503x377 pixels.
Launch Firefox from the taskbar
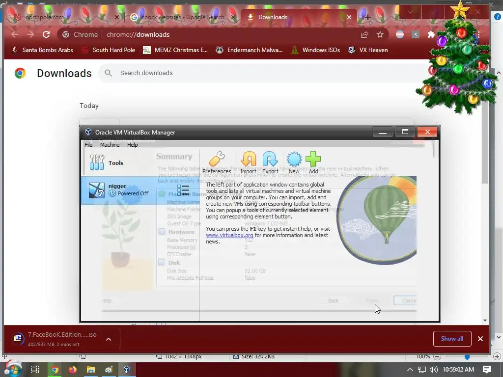(73, 370)
